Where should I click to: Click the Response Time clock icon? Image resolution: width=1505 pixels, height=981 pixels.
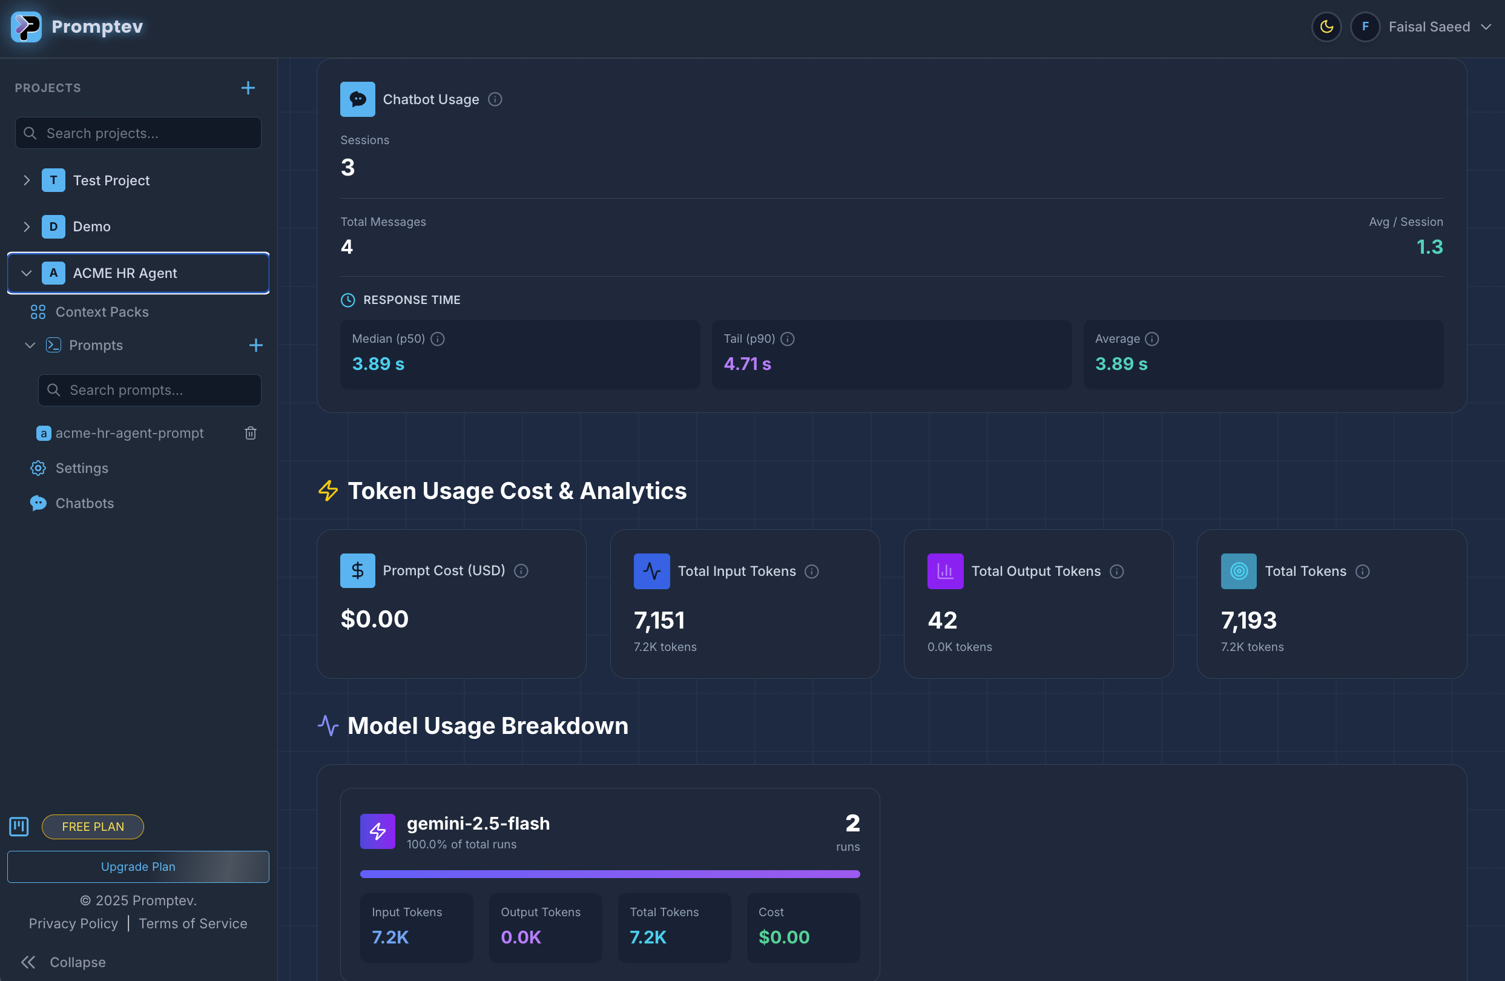347,300
